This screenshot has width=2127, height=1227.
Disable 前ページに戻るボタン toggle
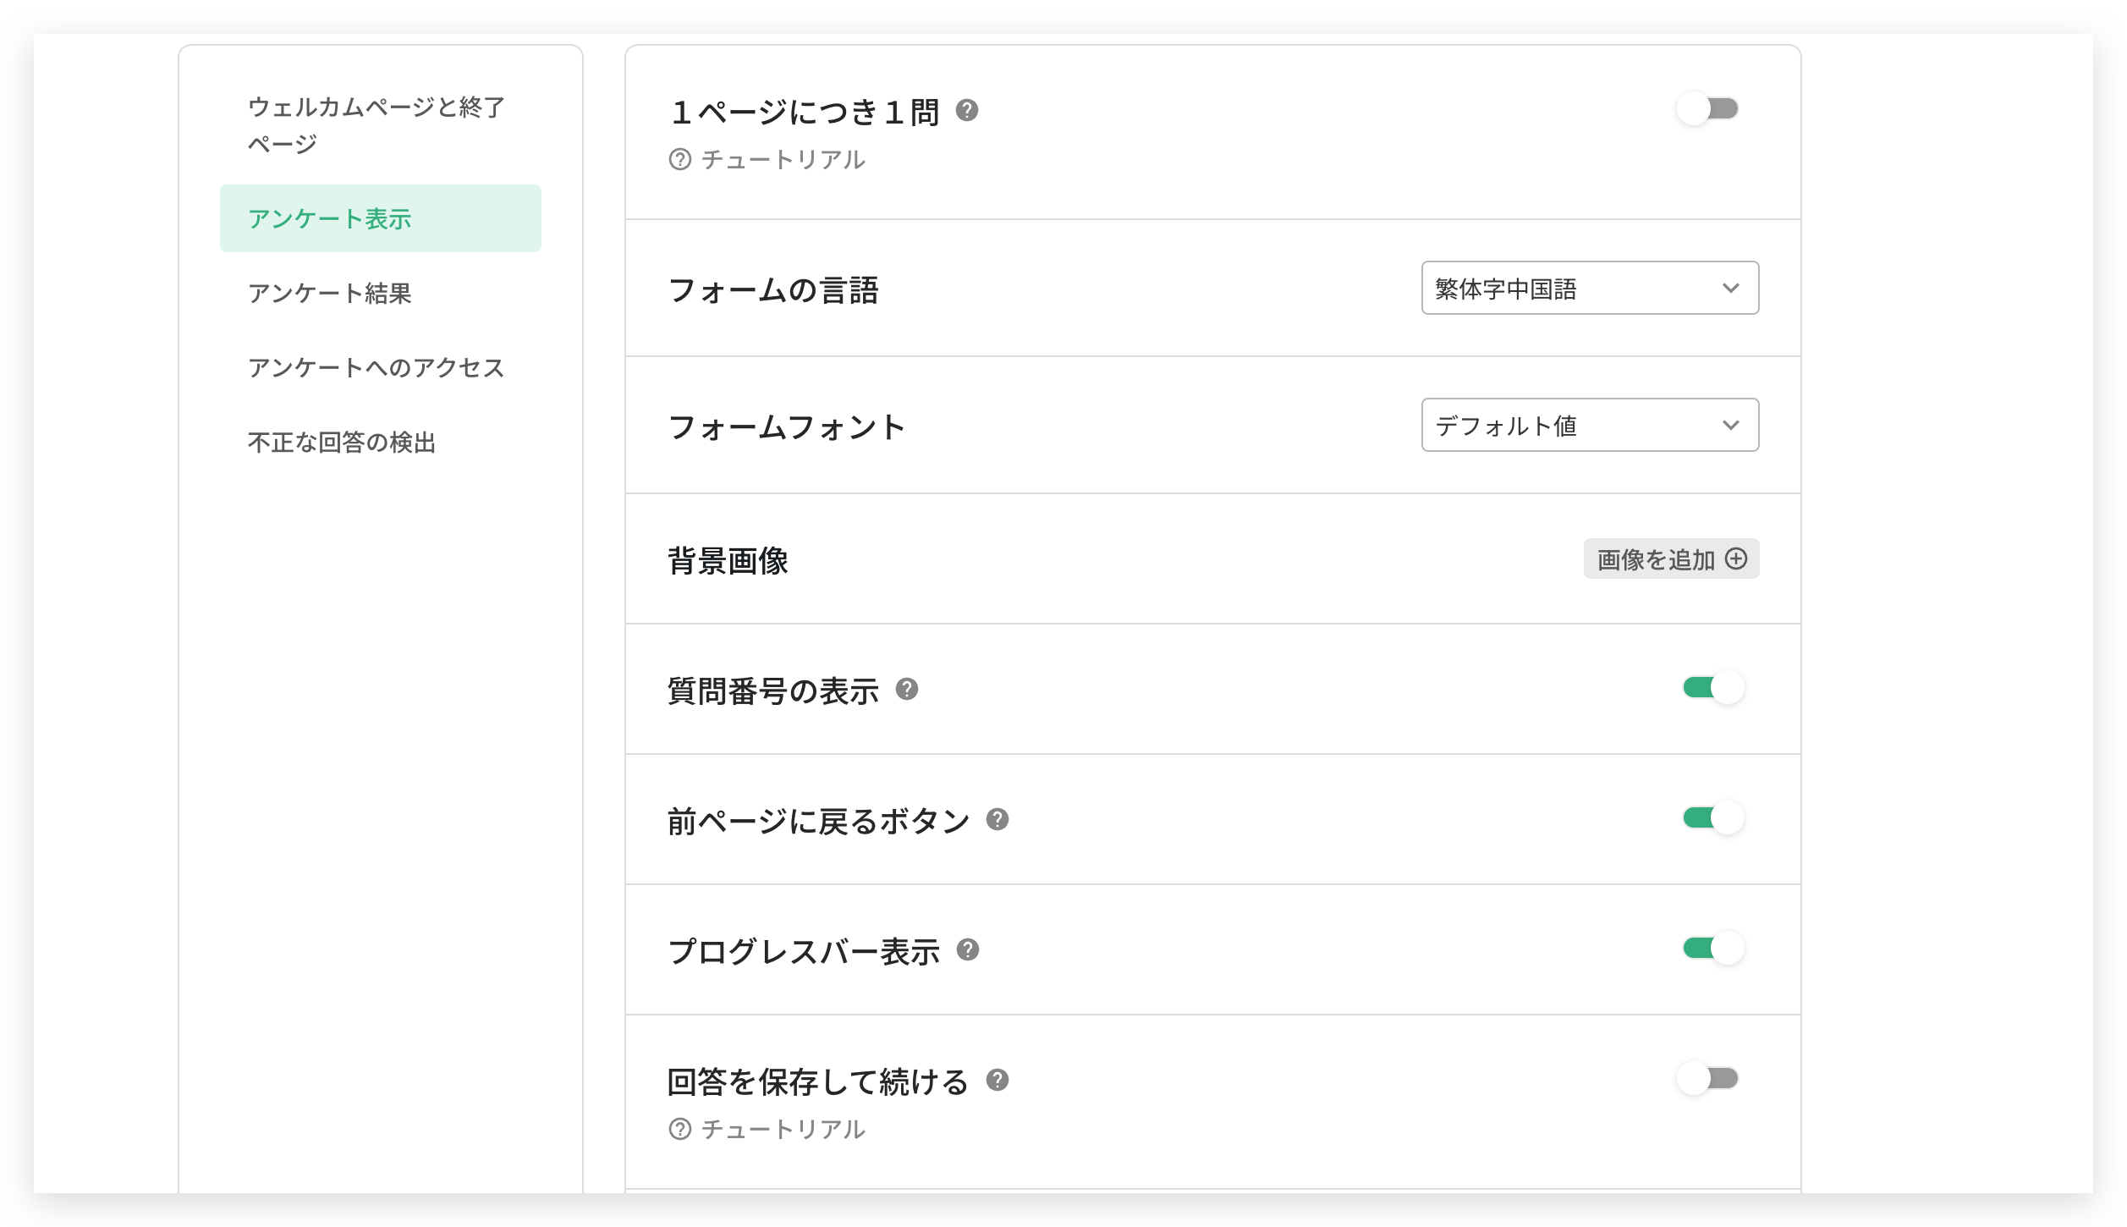1713,817
